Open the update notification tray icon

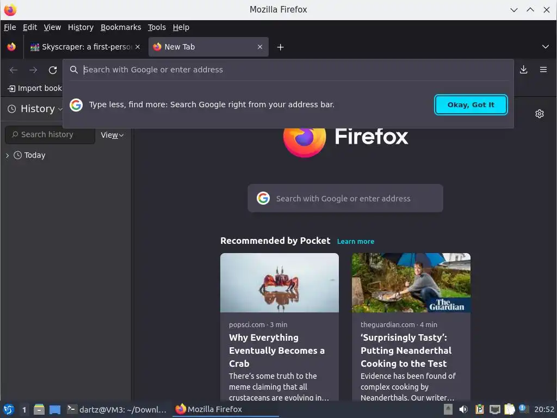tap(523, 409)
